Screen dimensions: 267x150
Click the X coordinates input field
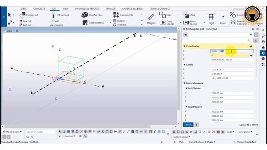232,51
